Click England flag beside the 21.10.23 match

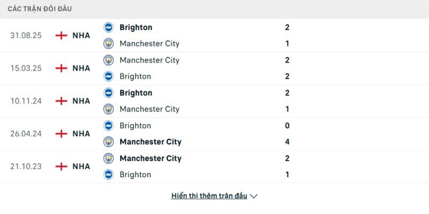[x=62, y=166]
